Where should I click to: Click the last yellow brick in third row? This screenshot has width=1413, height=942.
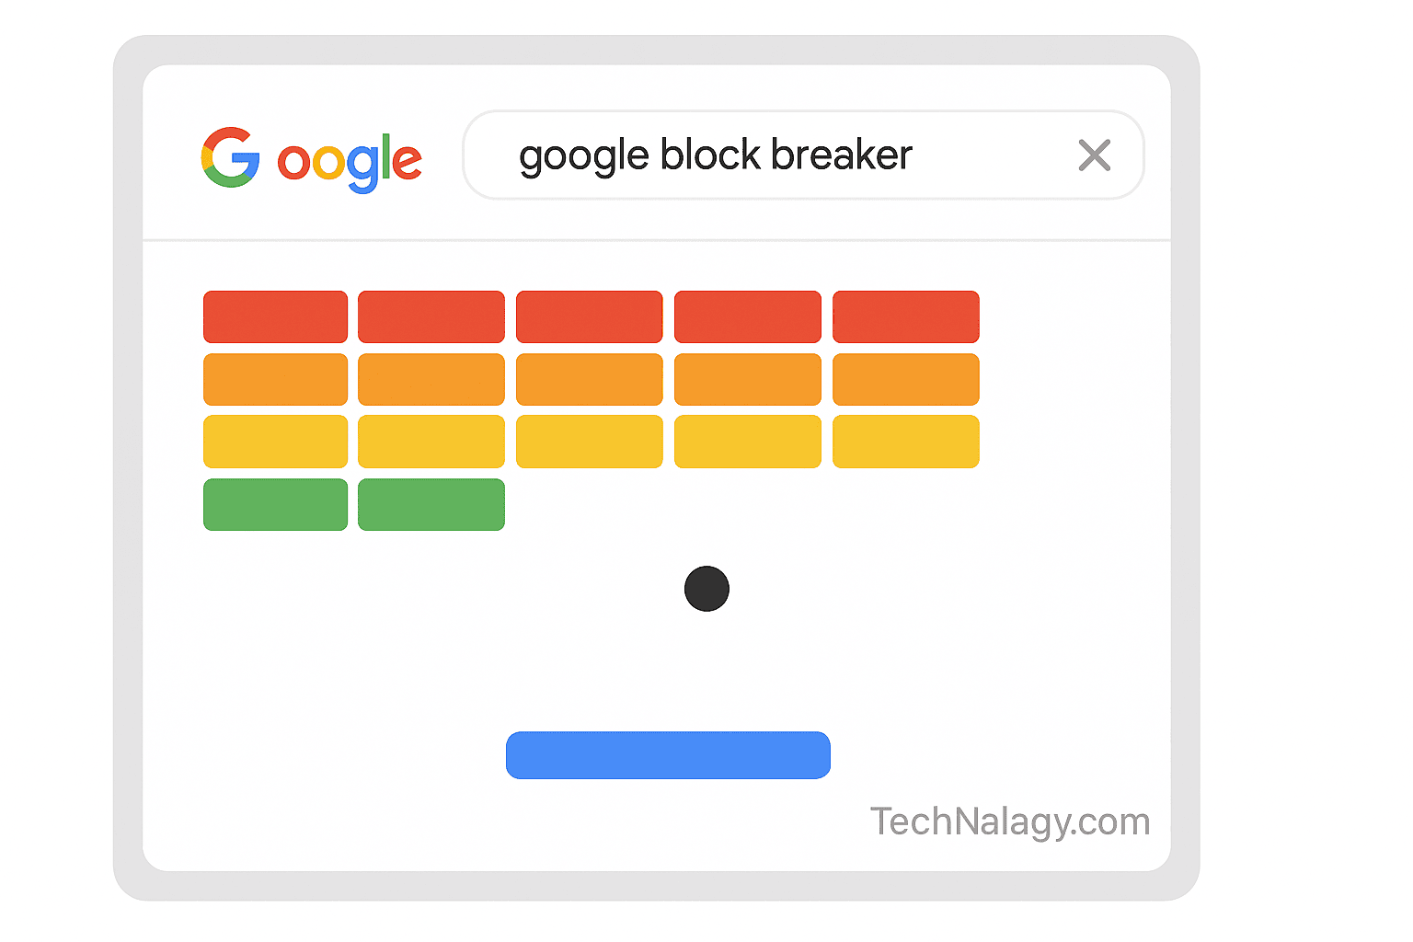905,442
